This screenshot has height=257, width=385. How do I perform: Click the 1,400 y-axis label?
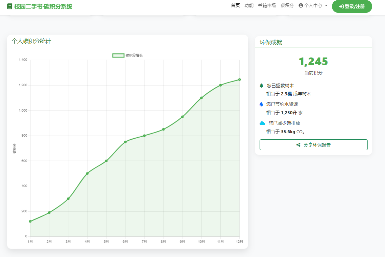(23, 60)
